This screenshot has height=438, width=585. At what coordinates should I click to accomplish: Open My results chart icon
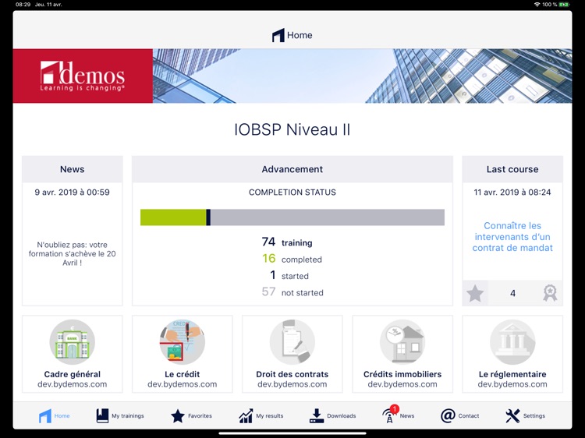pos(246,415)
